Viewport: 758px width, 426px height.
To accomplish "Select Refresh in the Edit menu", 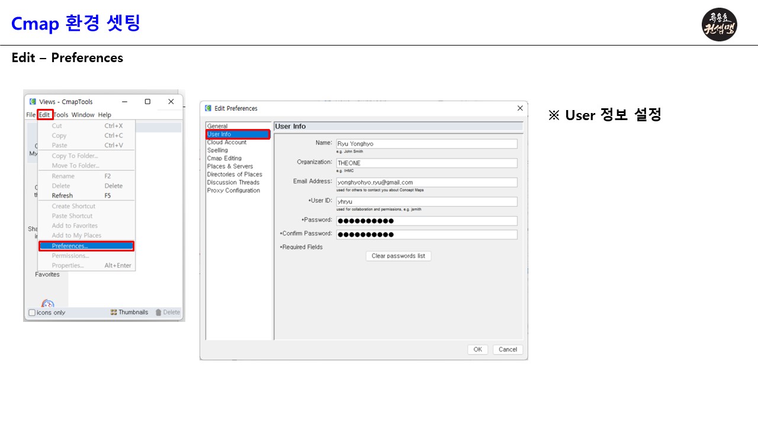I will [86, 196].
